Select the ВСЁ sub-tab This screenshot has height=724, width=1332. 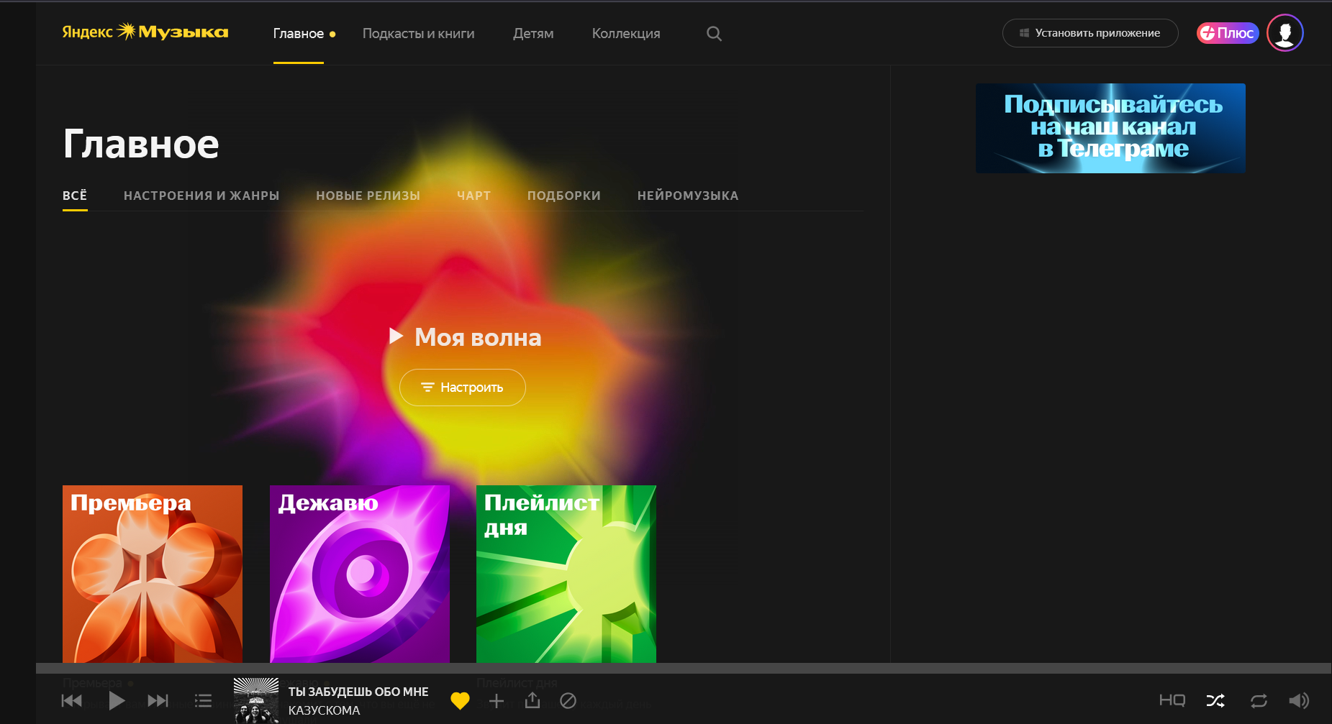tap(75, 196)
